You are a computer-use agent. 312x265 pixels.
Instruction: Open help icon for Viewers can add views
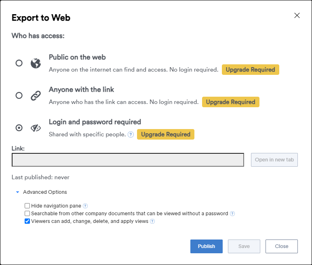click(x=152, y=221)
